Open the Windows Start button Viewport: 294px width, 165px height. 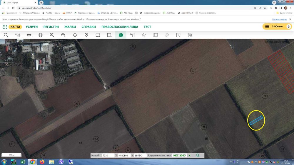4,162
